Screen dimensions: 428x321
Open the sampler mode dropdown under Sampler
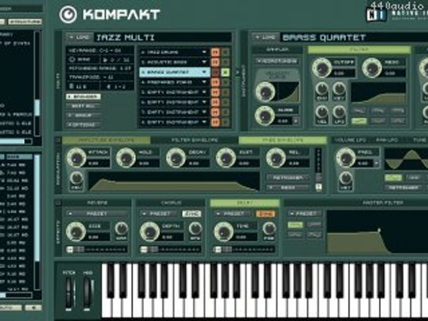click(277, 61)
